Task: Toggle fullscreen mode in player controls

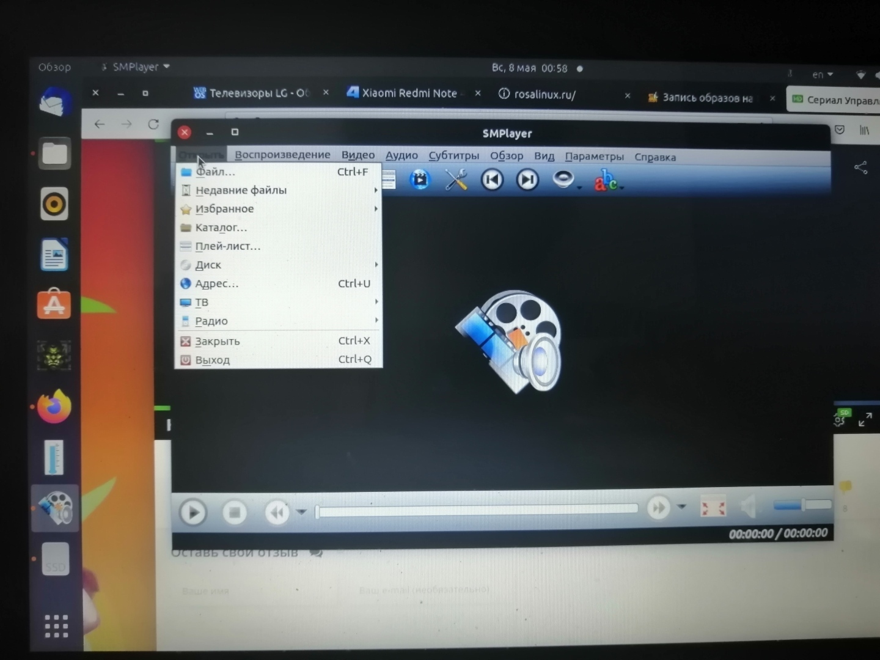Action: [713, 508]
